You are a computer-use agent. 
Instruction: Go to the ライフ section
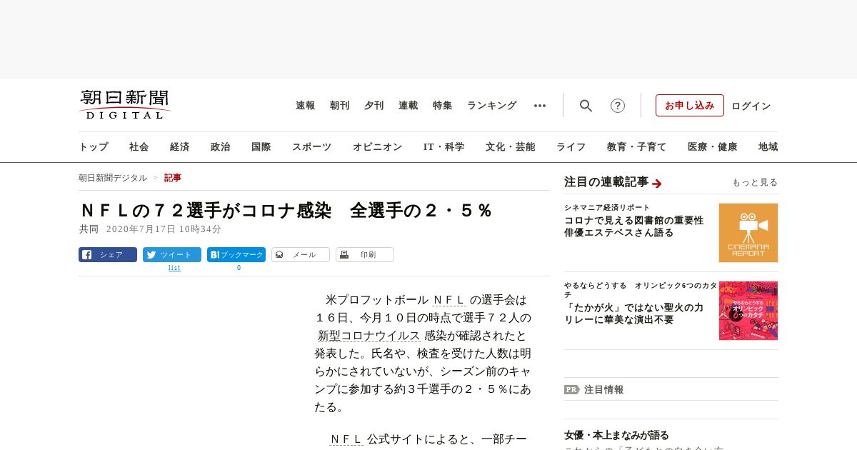tap(571, 147)
